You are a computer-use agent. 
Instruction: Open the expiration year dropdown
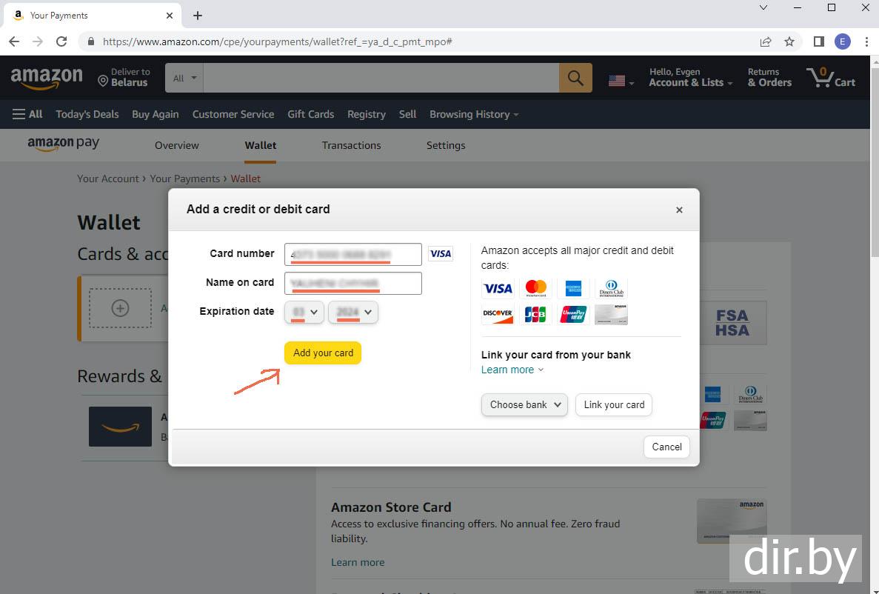(x=353, y=313)
